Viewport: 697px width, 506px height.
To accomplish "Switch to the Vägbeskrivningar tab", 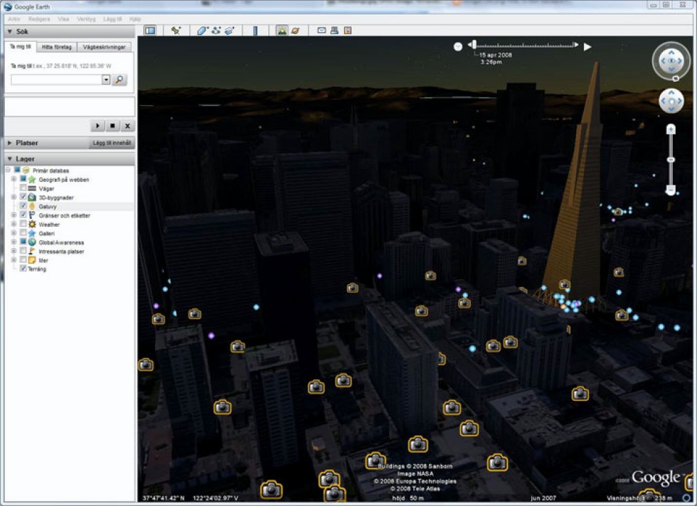I will (104, 47).
